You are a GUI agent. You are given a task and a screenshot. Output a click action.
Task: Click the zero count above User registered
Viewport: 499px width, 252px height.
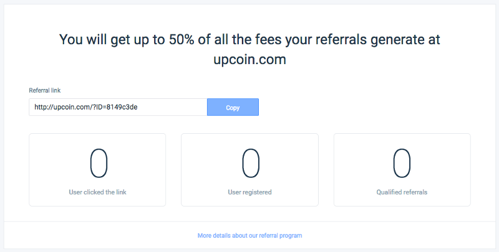coord(251,163)
